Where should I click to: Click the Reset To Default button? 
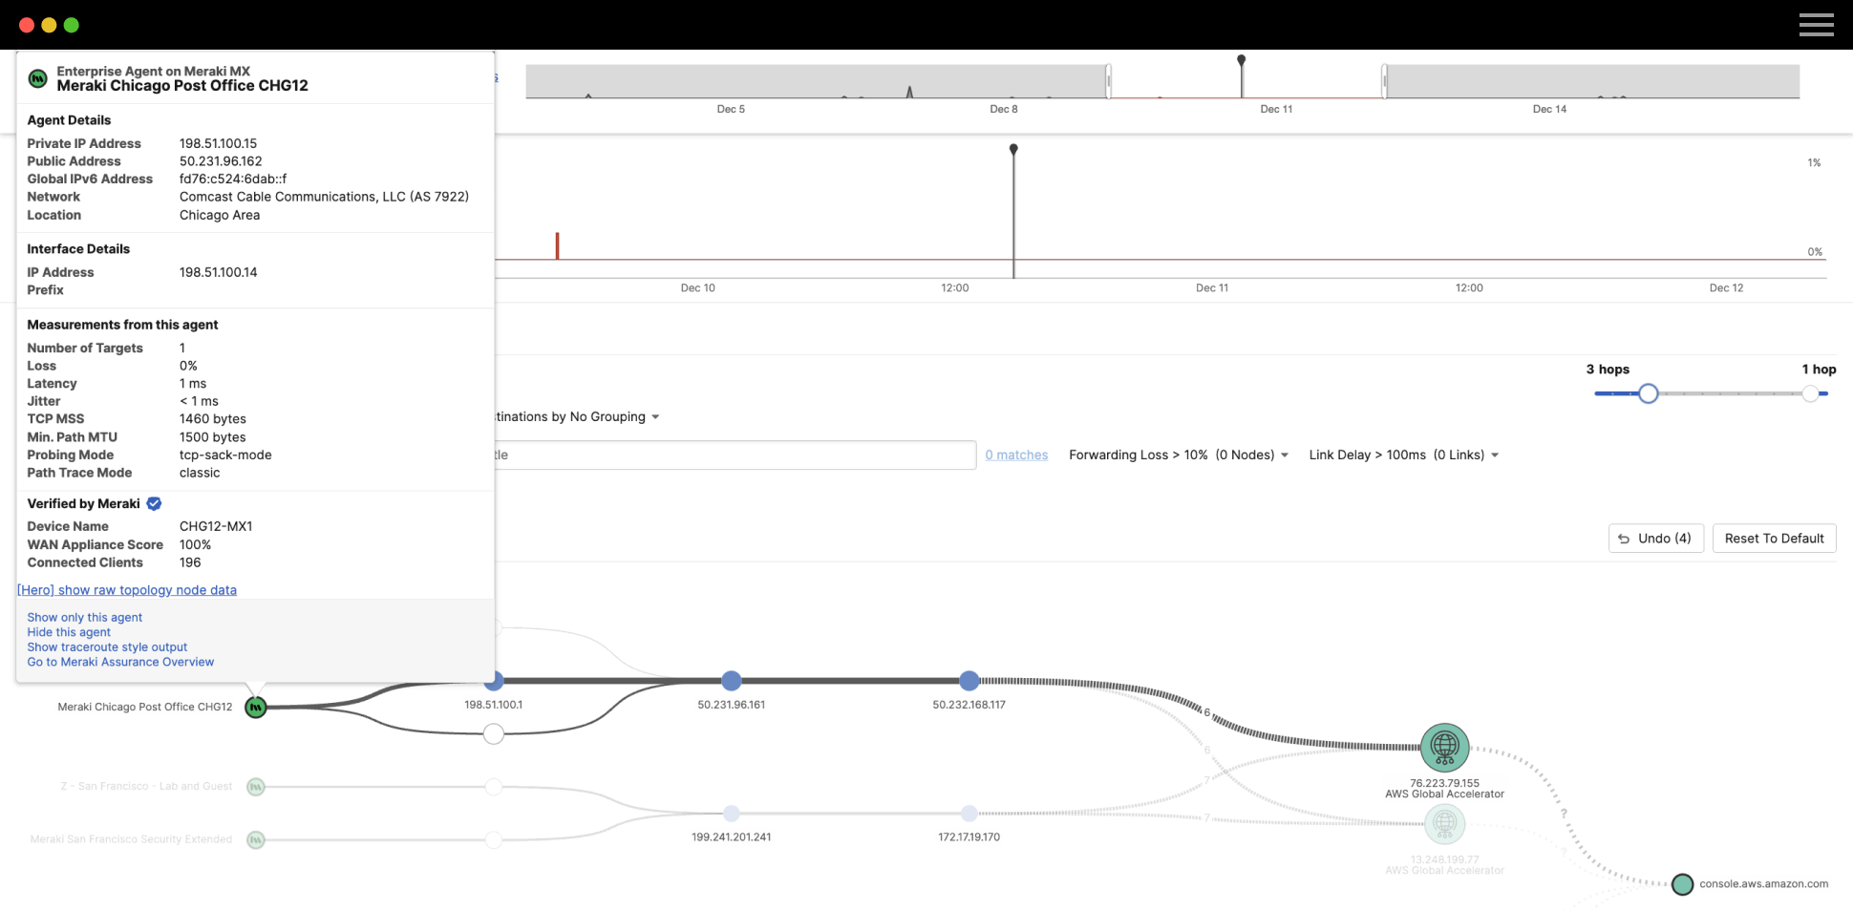tap(1774, 538)
